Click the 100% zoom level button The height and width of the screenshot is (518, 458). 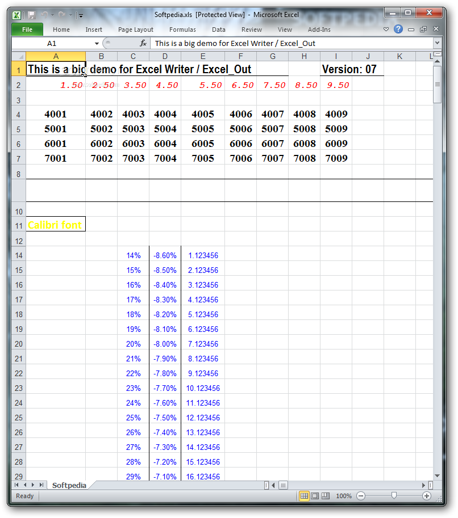click(x=344, y=496)
